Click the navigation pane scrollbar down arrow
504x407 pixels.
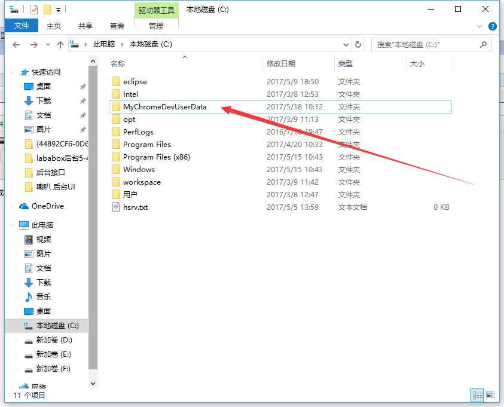(x=93, y=383)
